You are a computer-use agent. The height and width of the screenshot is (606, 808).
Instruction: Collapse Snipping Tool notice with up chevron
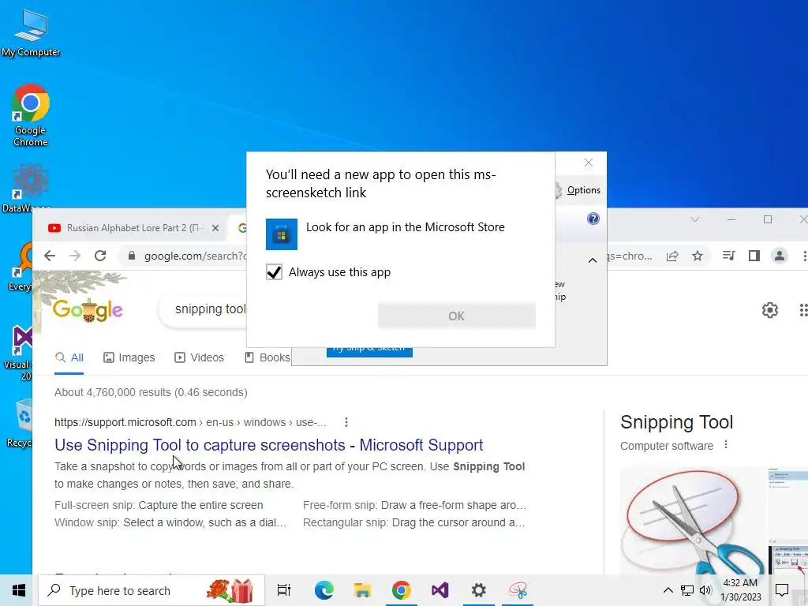593,260
